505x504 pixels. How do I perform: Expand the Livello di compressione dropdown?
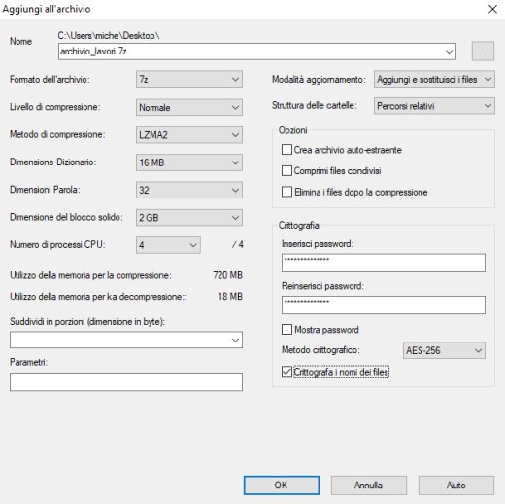[x=189, y=107]
